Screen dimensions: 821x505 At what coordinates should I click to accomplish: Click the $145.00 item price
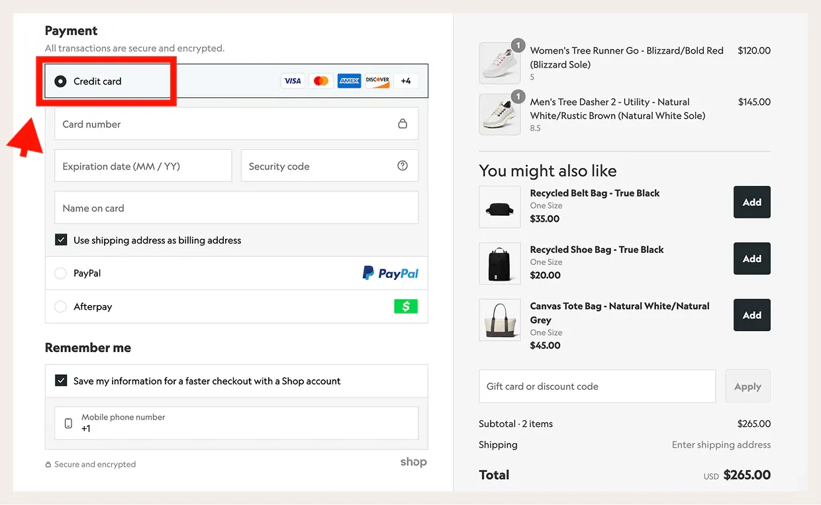point(754,102)
